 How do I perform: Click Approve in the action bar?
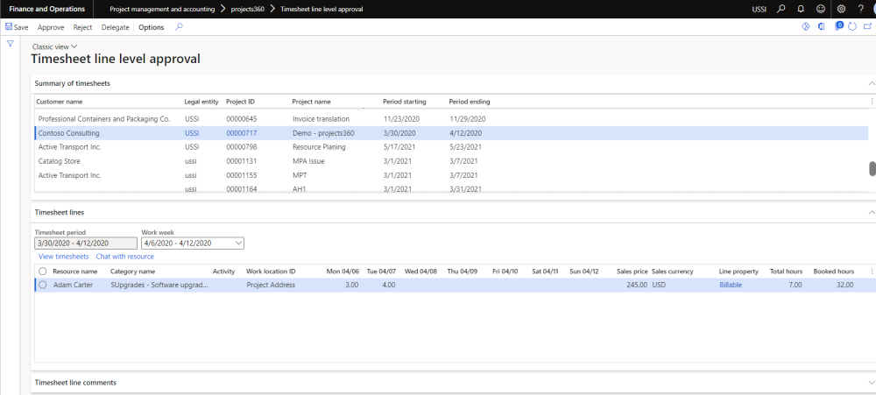[51, 27]
